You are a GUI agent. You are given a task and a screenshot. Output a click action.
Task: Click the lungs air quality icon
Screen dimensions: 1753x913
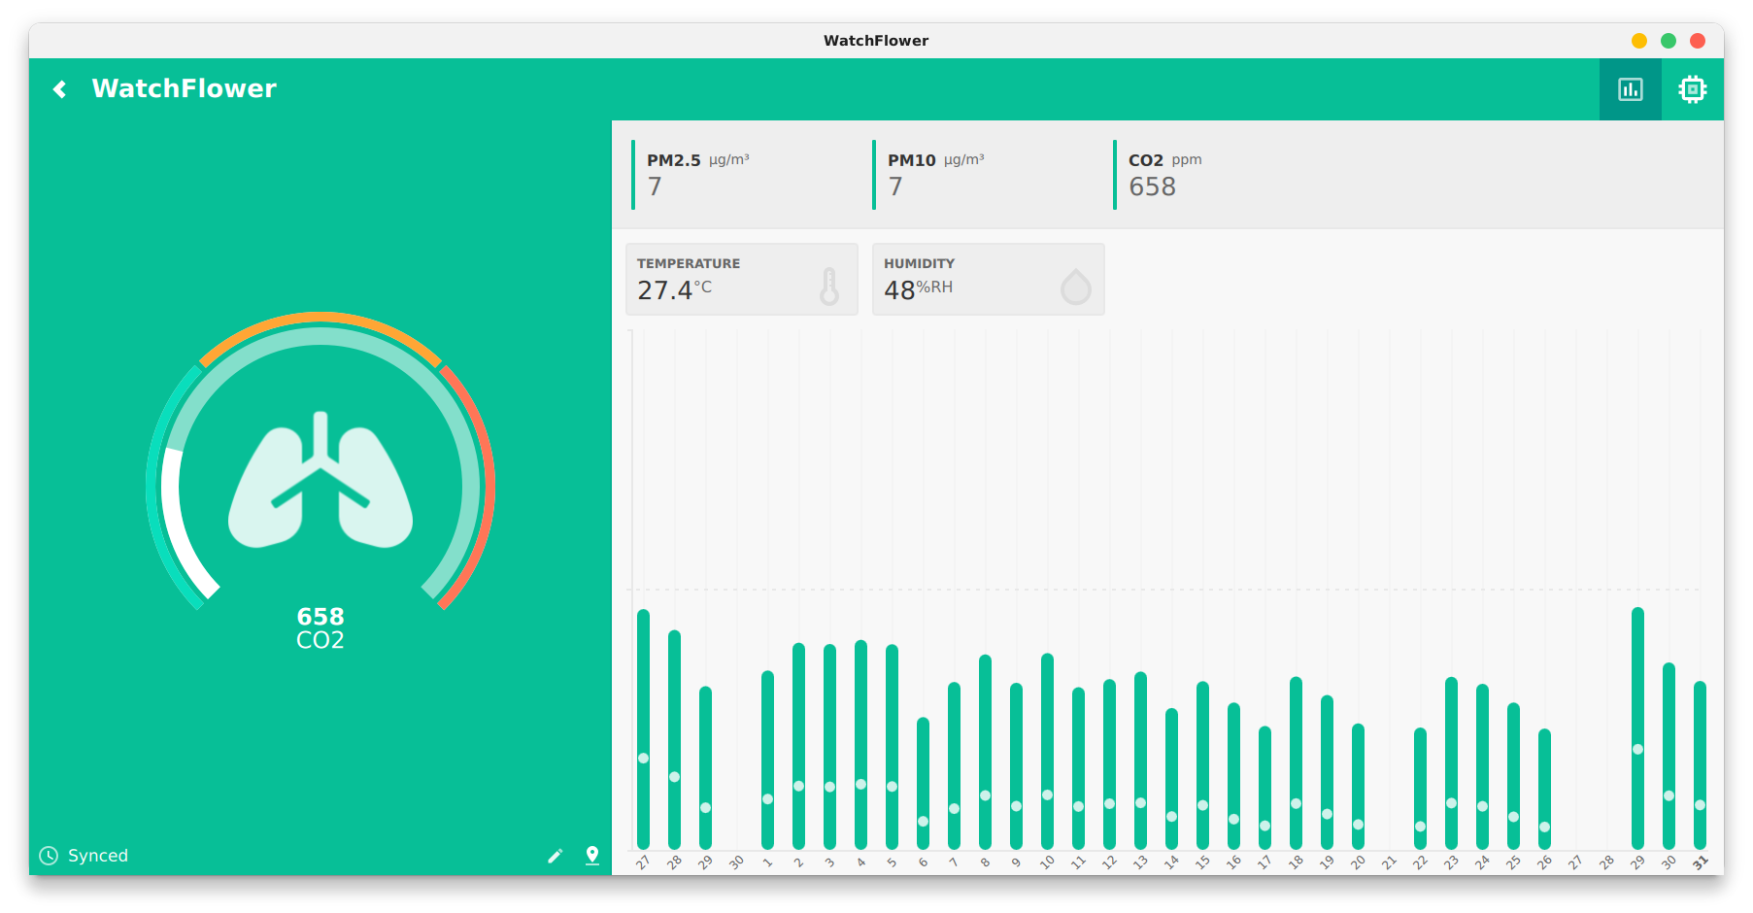(x=320, y=480)
